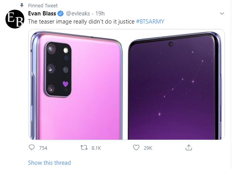Click the reply speech bubble icon

click(x=32, y=147)
